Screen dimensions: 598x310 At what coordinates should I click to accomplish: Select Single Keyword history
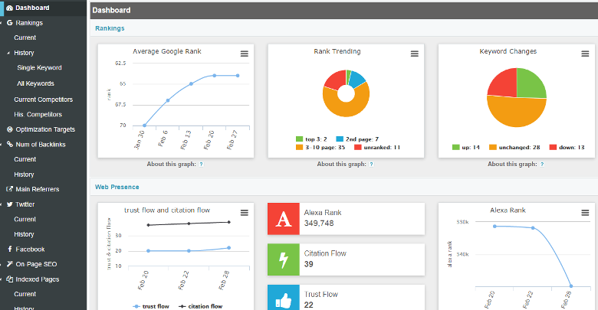(x=39, y=68)
